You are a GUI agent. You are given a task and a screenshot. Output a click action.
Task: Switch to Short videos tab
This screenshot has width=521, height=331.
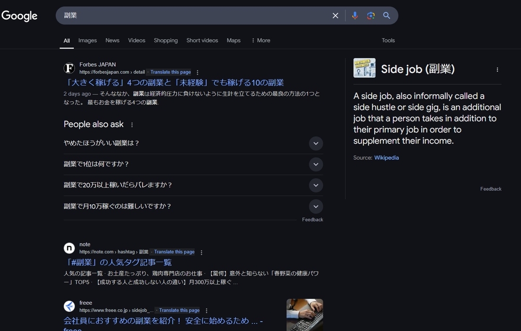[202, 40]
